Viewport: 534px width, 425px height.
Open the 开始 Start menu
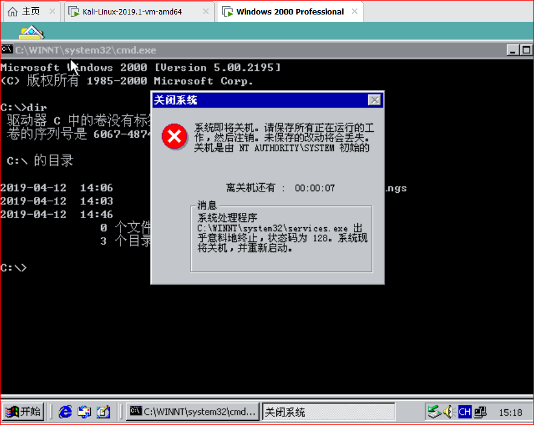click(x=23, y=412)
